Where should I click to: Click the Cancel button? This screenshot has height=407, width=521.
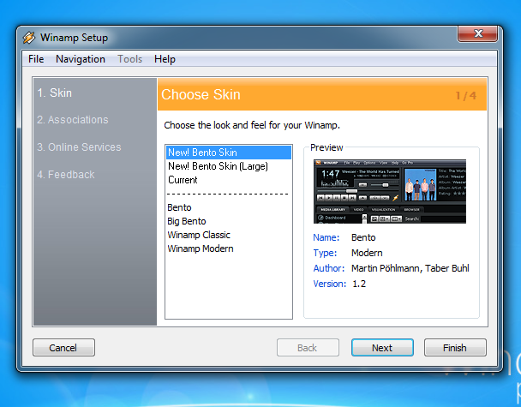(63, 348)
